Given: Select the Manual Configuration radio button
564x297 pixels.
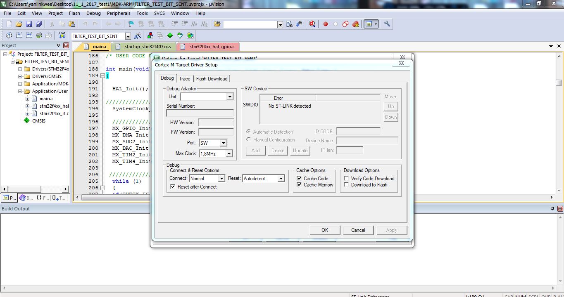Looking at the screenshot, I should click(248, 140).
